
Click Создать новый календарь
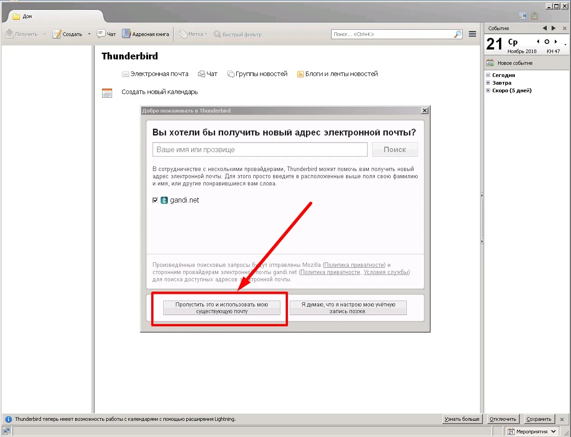pyautogui.click(x=160, y=92)
